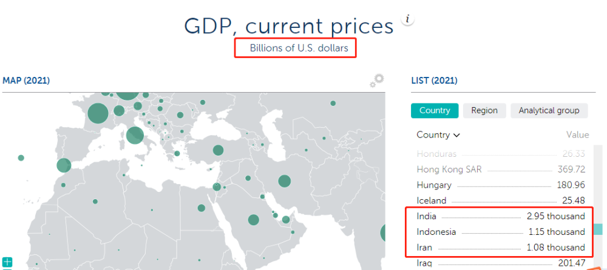Expand the Country sort dropdown
607x270 pixels.
438,135
